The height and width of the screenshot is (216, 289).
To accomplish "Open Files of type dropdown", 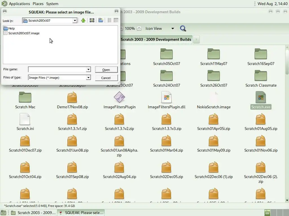I will click(88, 78).
